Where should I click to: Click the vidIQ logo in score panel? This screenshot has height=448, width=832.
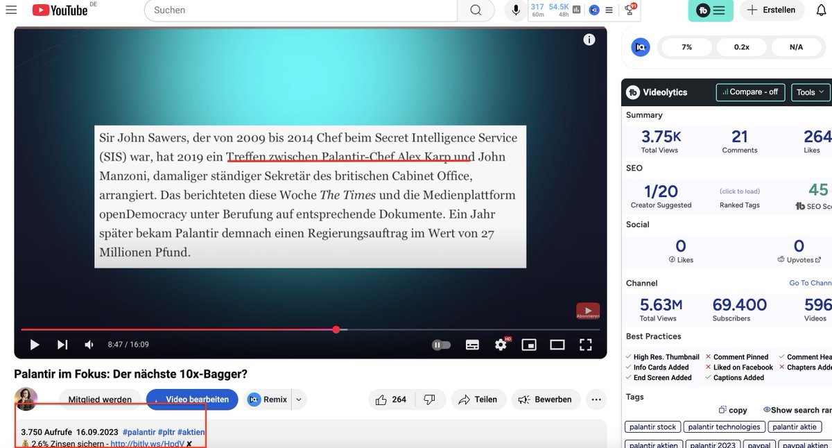641,47
